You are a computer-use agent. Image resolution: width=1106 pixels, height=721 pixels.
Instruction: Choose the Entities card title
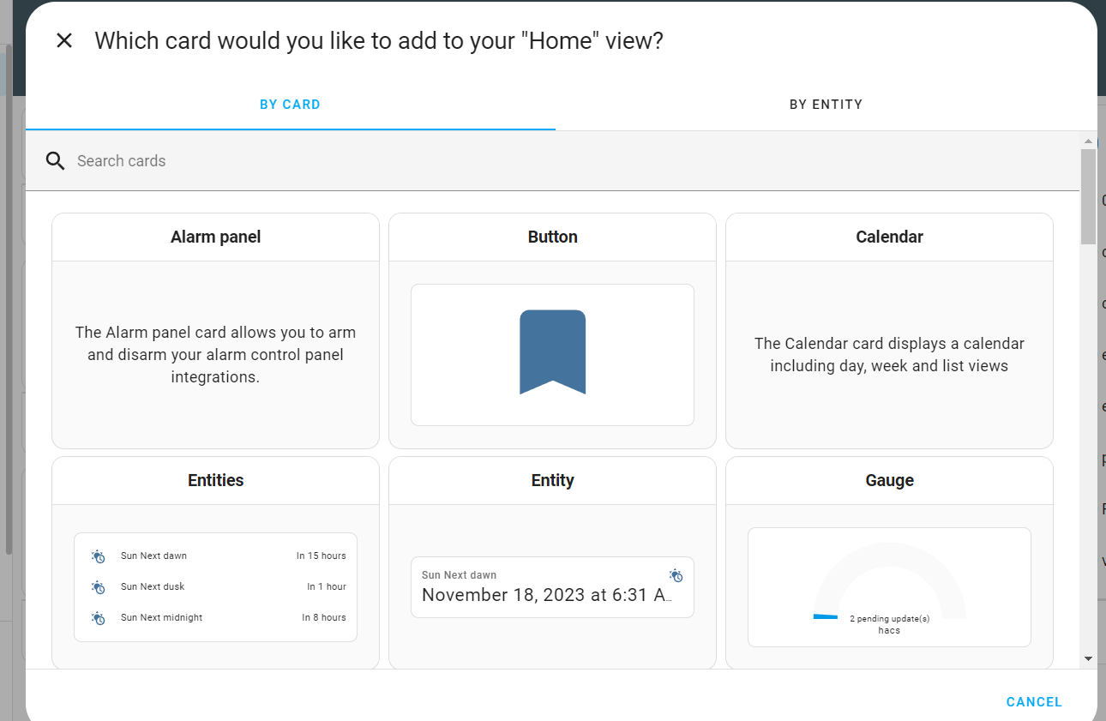[x=215, y=481]
